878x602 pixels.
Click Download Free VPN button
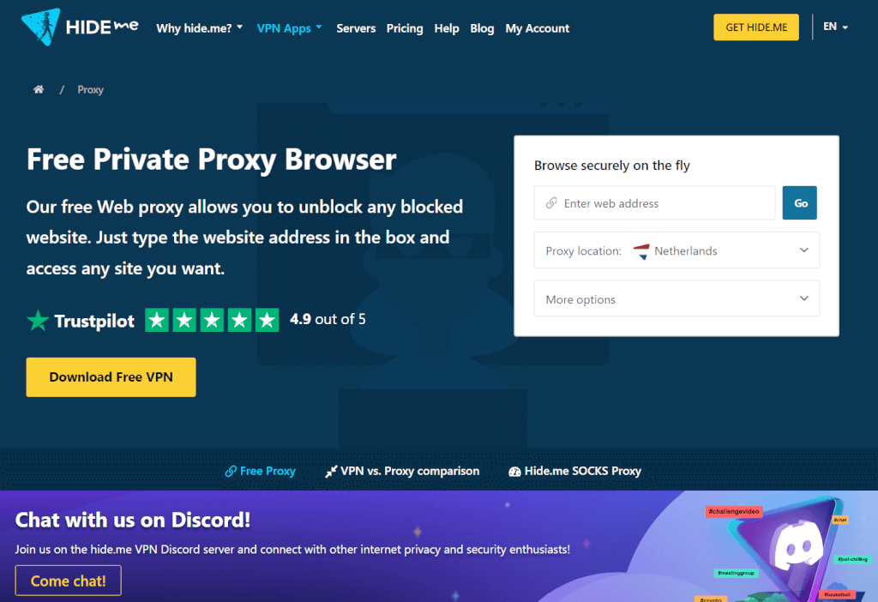click(111, 376)
